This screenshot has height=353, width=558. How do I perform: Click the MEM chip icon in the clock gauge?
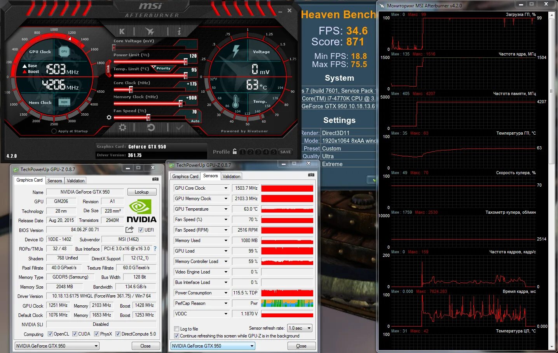click(x=64, y=102)
